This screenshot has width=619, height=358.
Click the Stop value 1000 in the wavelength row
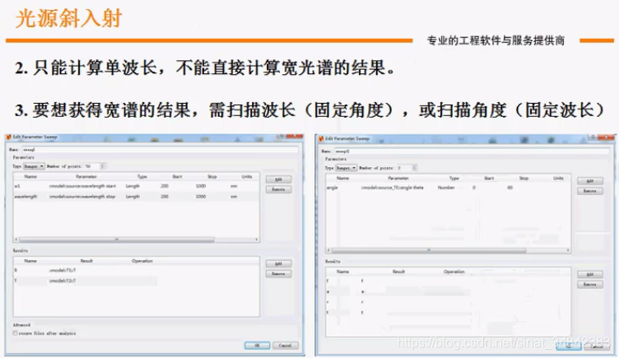[x=201, y=196]
